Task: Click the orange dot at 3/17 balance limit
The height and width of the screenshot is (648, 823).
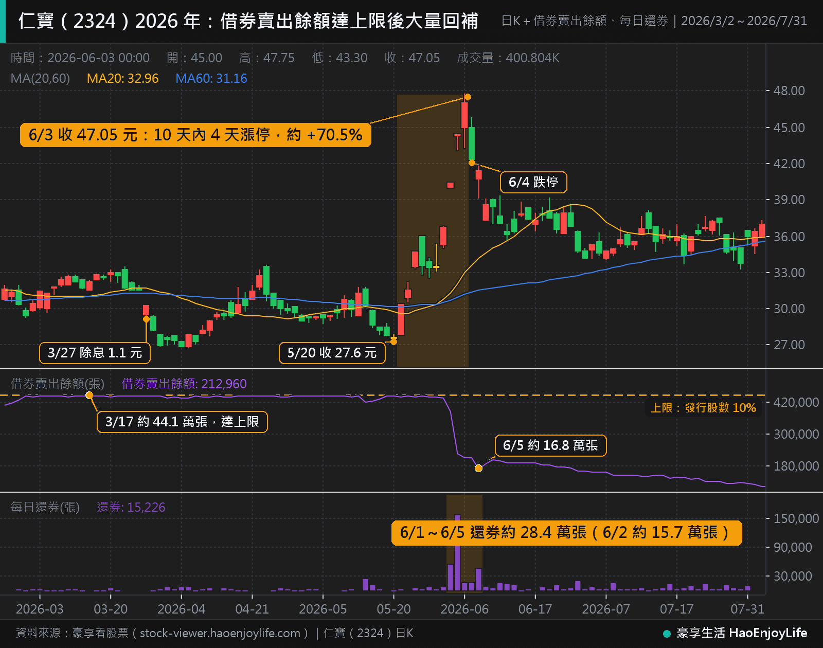Action: (89, 395)
